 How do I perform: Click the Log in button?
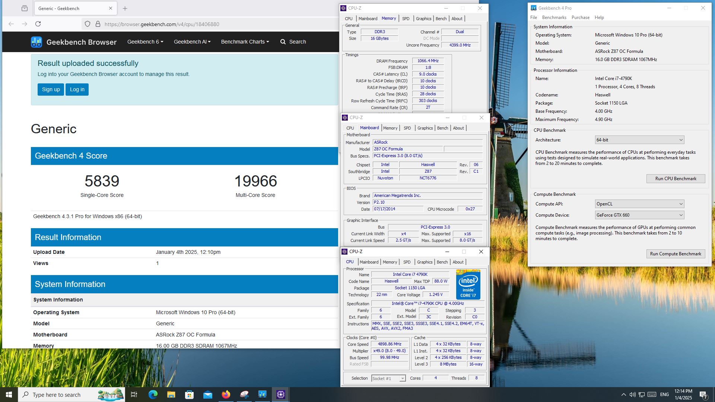click(77, 89)
